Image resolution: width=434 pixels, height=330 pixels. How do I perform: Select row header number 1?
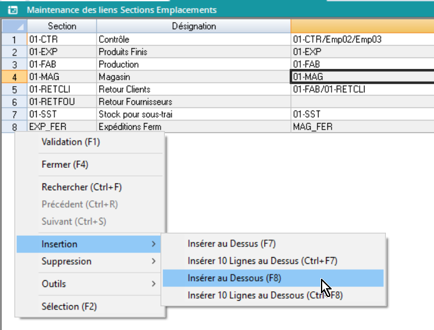coord(14,39)
